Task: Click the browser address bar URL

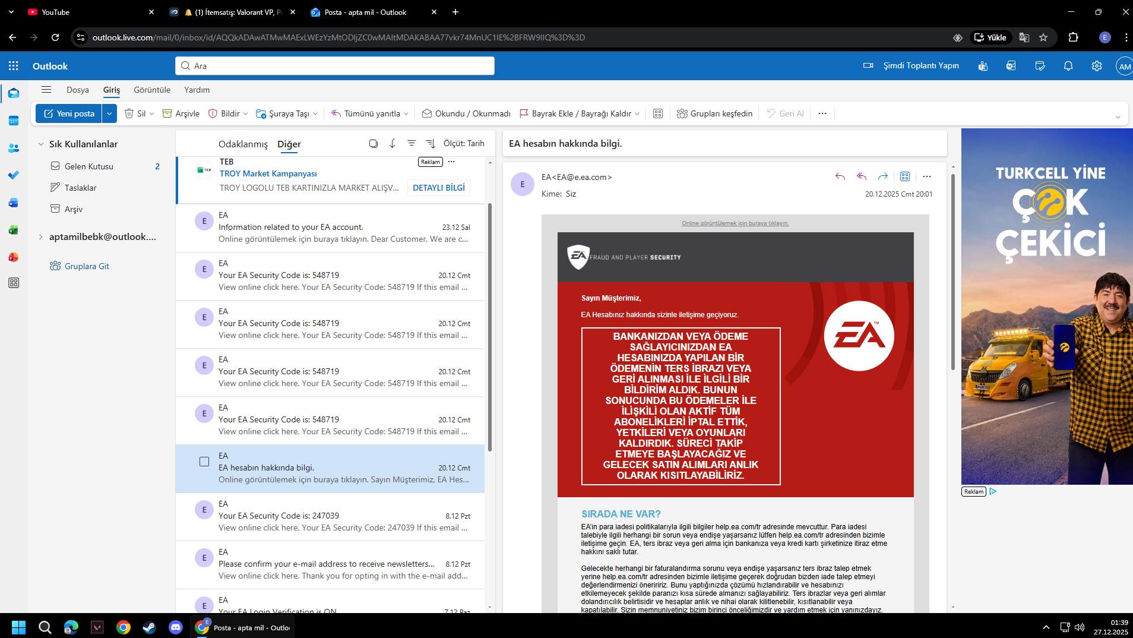Action: pyautogui.click(x=338, y=37)
